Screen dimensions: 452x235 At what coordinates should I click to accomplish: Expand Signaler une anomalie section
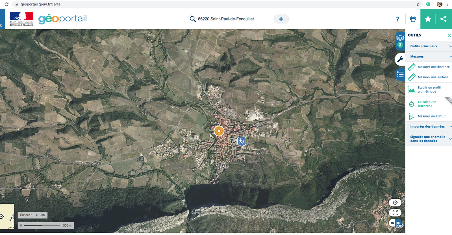429,139
